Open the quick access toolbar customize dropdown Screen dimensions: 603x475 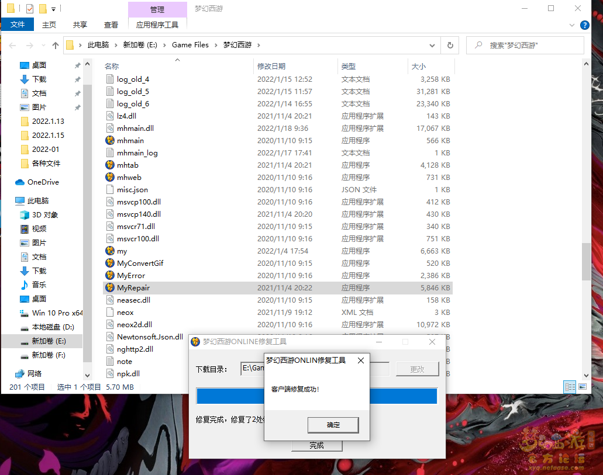[53, 9]
